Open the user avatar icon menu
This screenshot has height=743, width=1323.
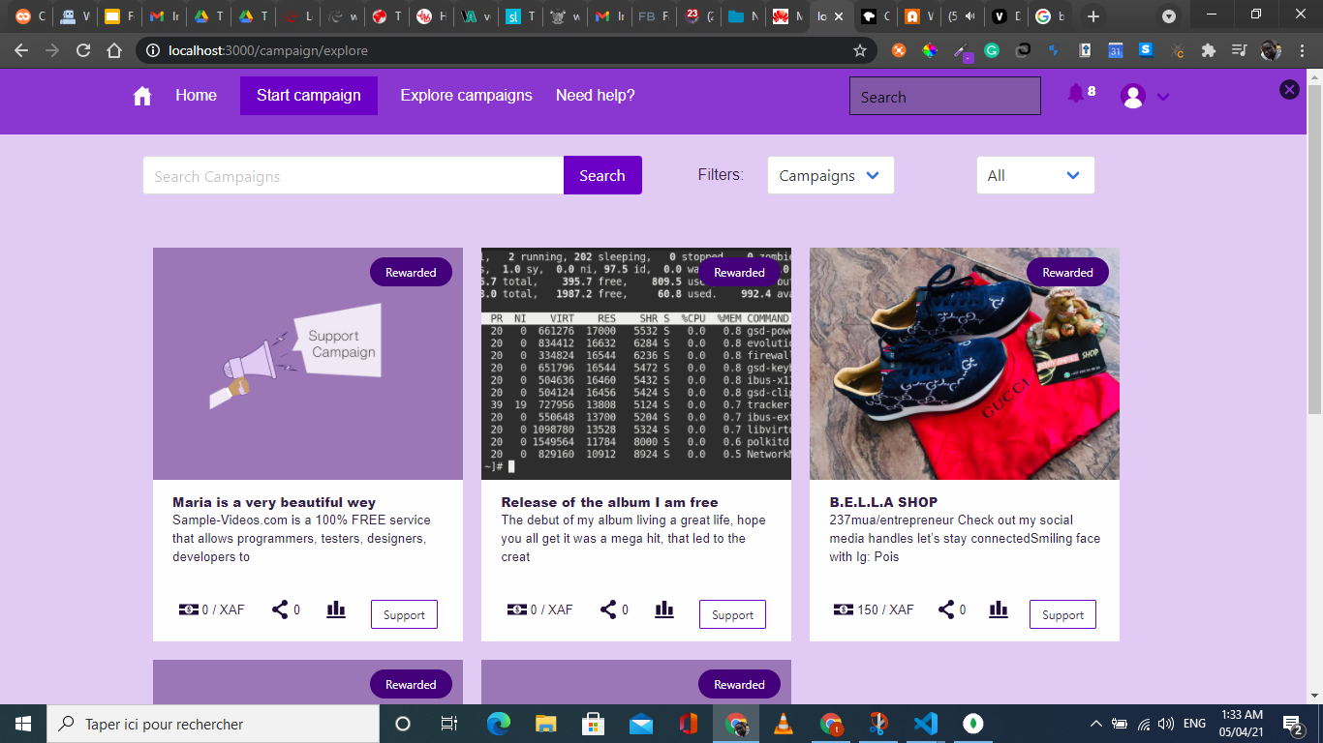click(x=1133, y=96)
